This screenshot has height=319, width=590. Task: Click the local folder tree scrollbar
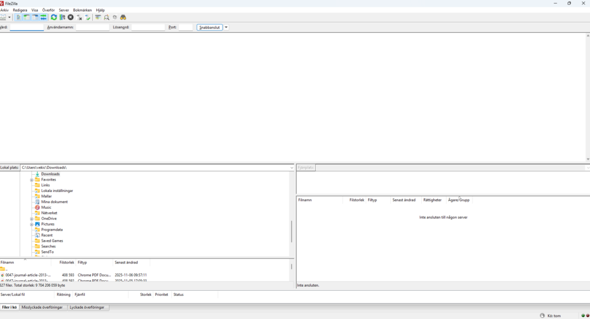pos(292,231)
